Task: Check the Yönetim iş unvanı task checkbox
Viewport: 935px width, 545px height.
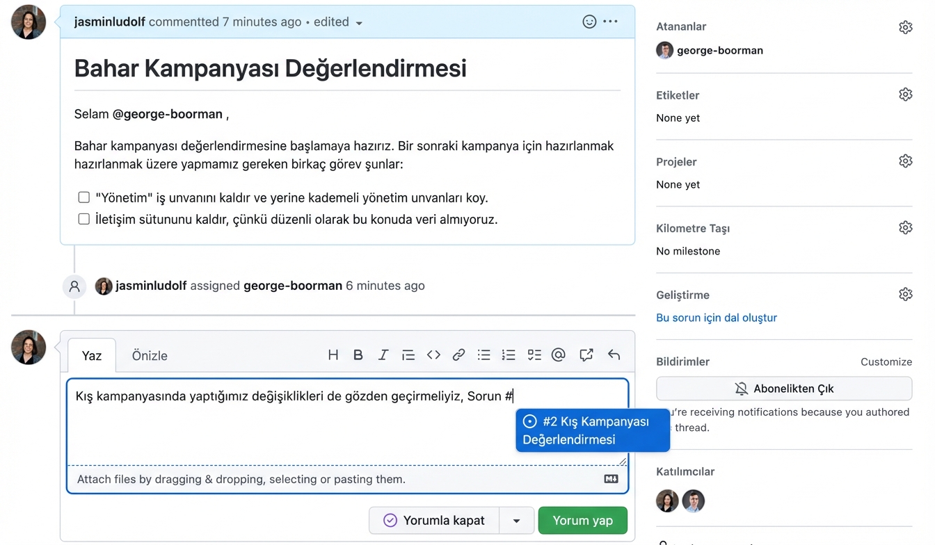Action: point(83,197)
